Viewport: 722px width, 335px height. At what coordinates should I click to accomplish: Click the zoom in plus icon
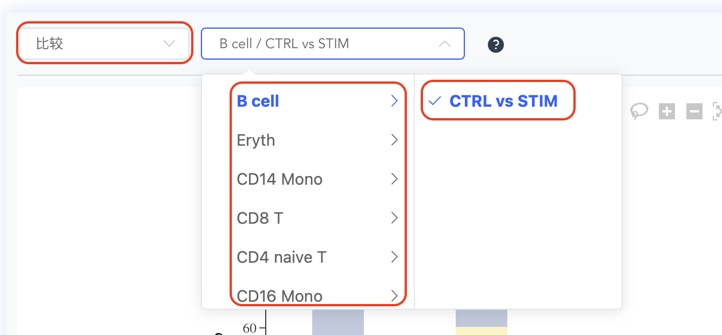667,111
